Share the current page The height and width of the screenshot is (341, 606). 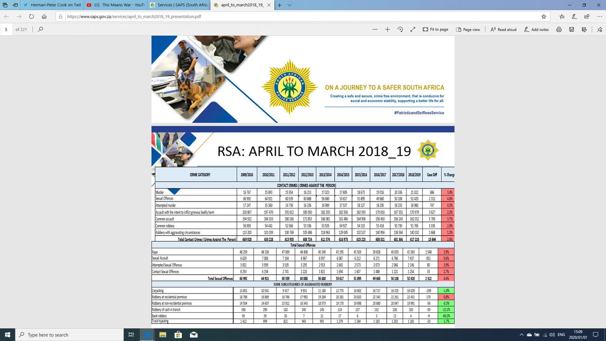[x=587, y=17]
